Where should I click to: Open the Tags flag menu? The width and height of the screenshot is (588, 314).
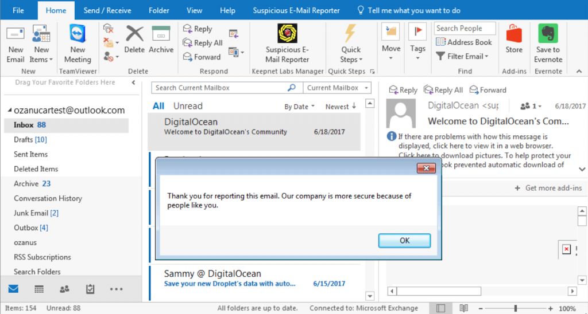click(x=417, y=42)
